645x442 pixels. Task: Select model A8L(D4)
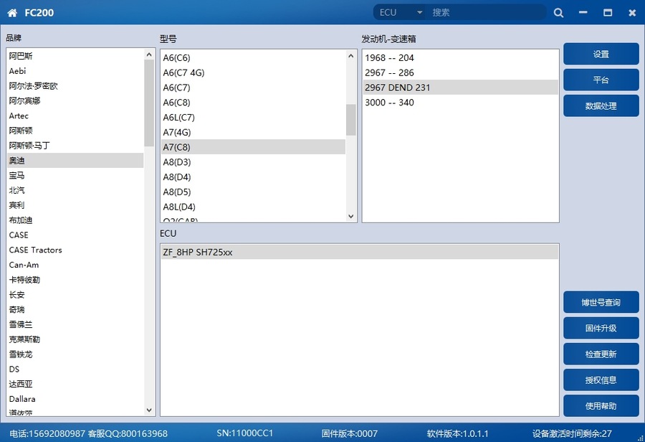click(x=254, y=207)
